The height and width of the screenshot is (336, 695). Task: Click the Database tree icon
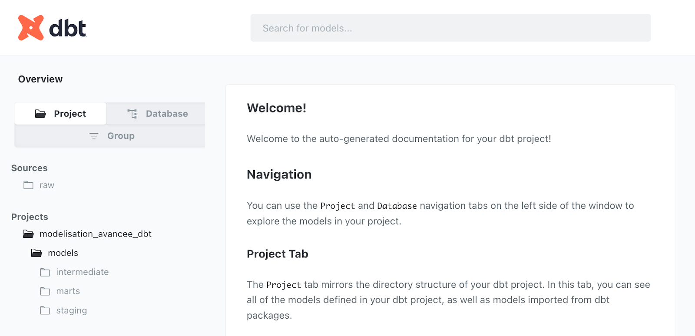132,114
